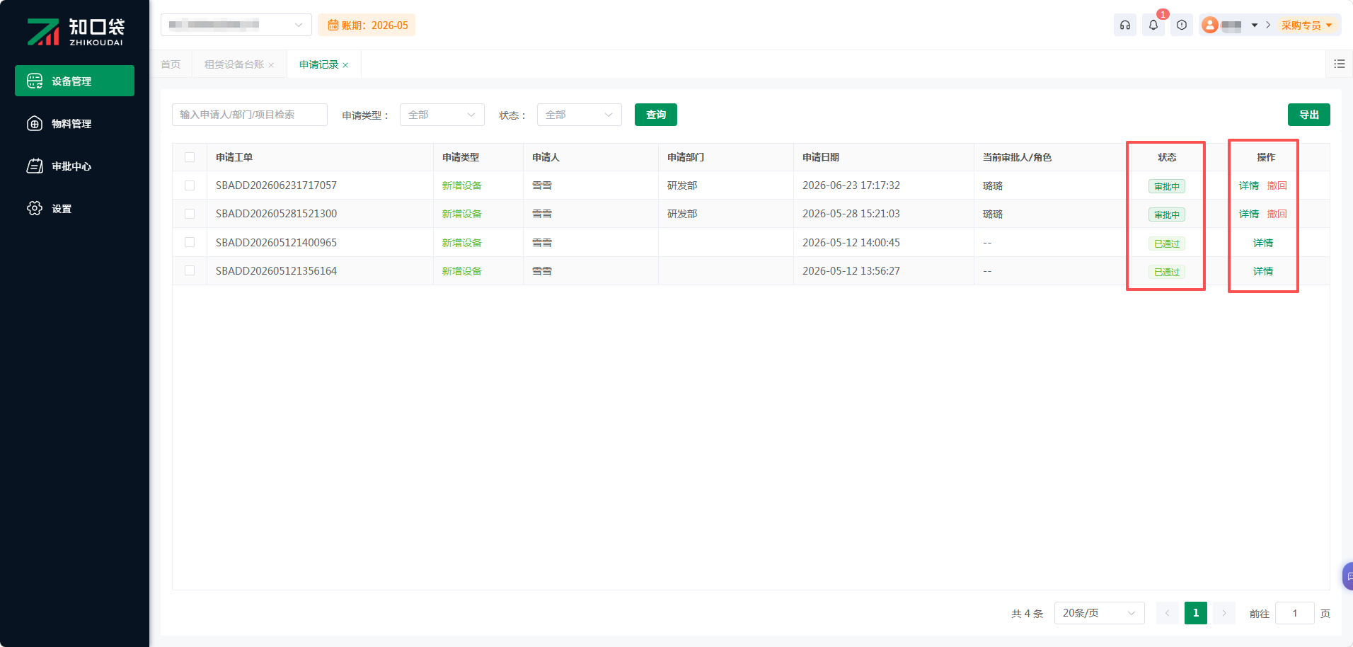
Task: Click the Zhikoudai logo
Action: (x=75, y=32)
